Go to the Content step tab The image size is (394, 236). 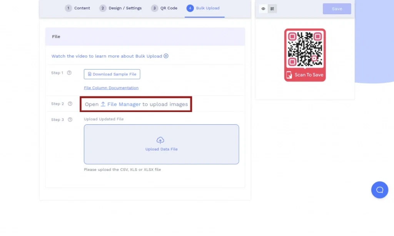[x=78, y=8]
